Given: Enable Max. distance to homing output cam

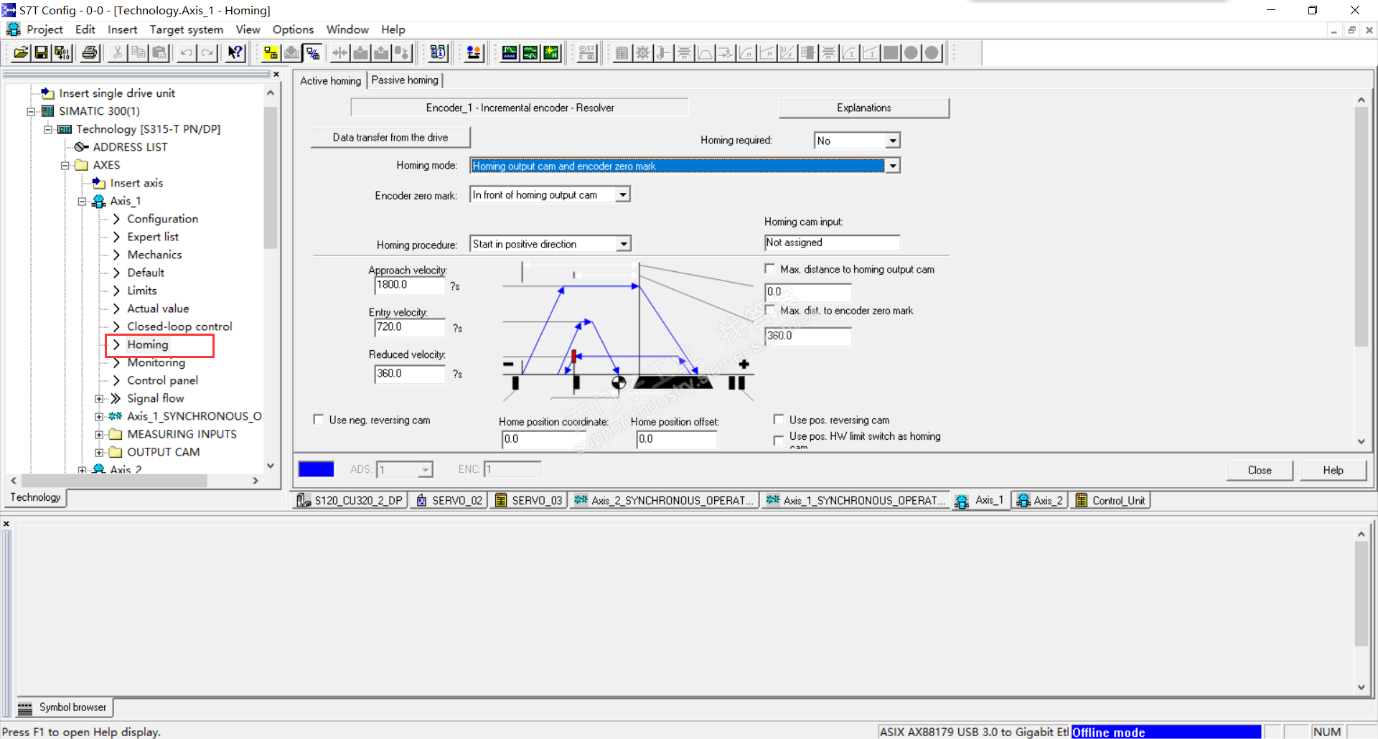Looking at the screenshot, I should click(770, 269).
